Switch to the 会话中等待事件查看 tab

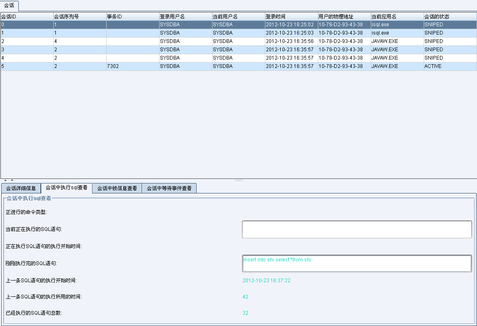(x=169, y=188)
